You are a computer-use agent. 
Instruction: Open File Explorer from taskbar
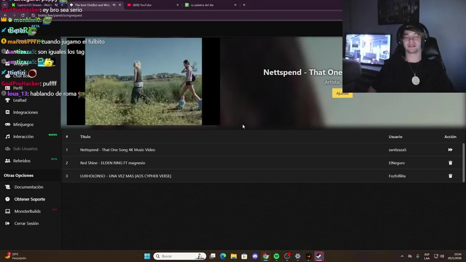point(233,256)
